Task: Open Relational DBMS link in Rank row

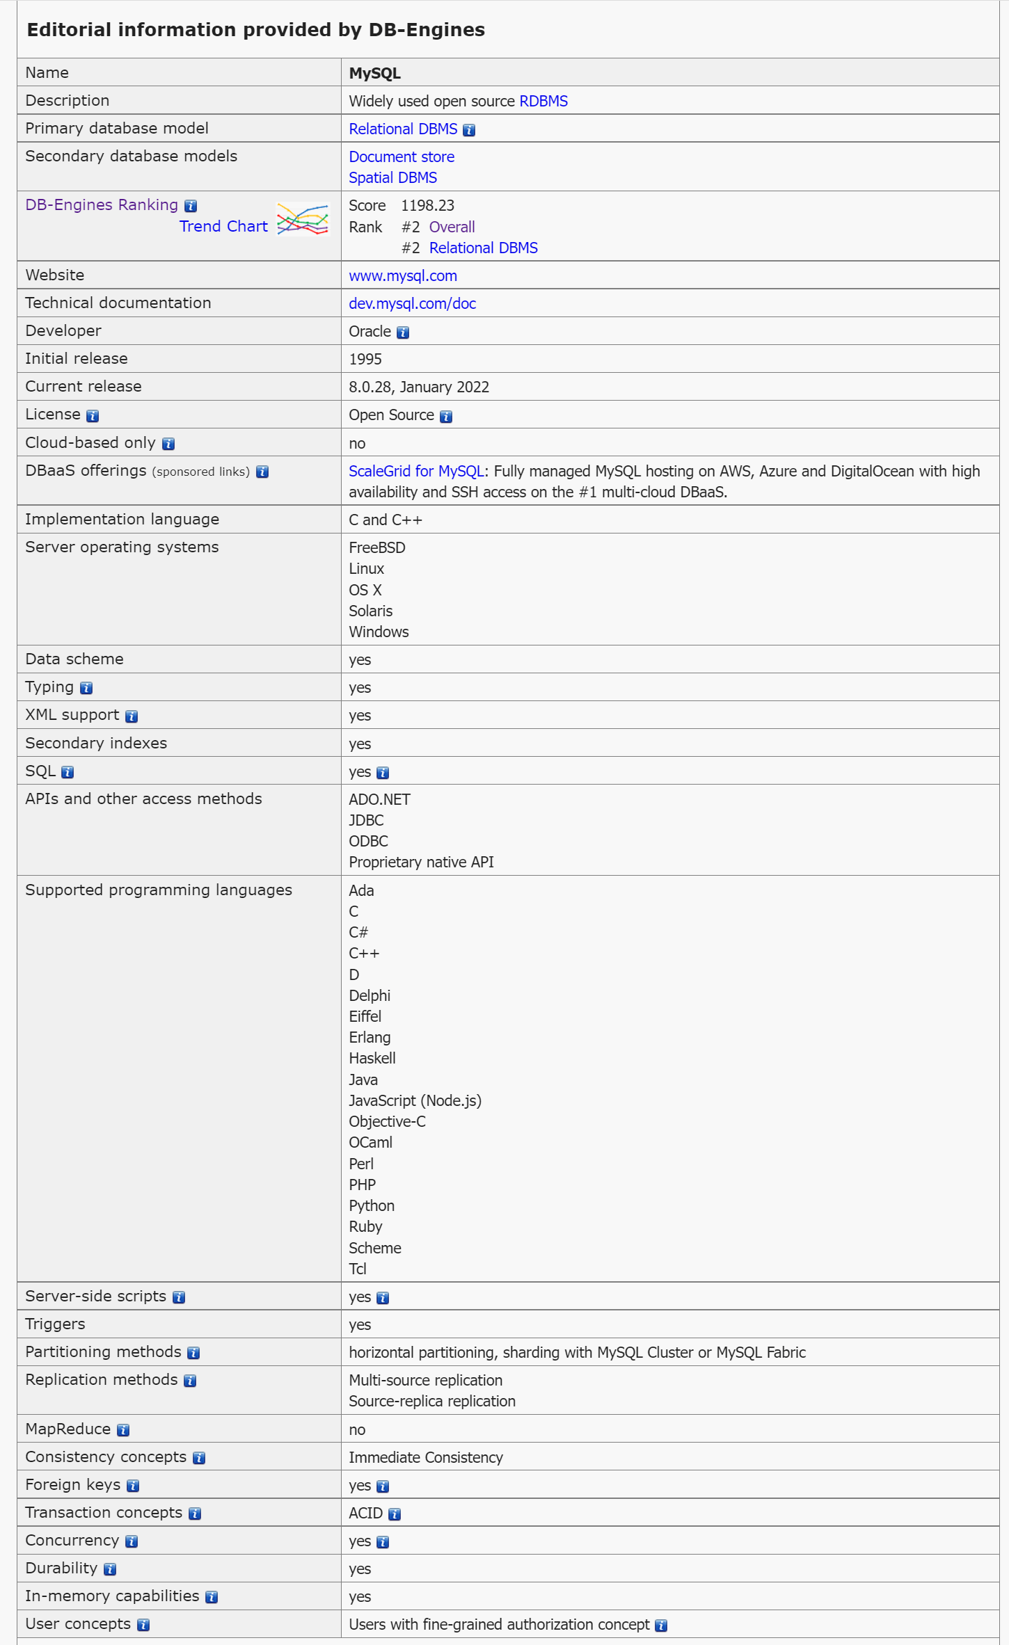Action: click(x=484, y=248)
